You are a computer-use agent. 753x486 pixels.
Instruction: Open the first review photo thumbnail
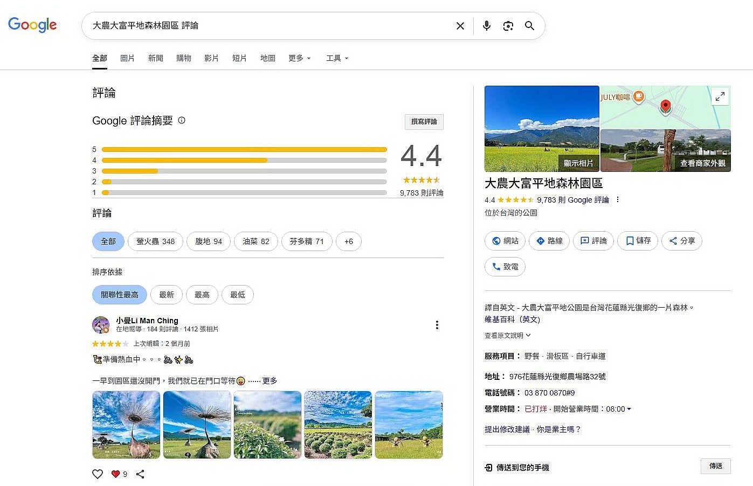point(126,425)
